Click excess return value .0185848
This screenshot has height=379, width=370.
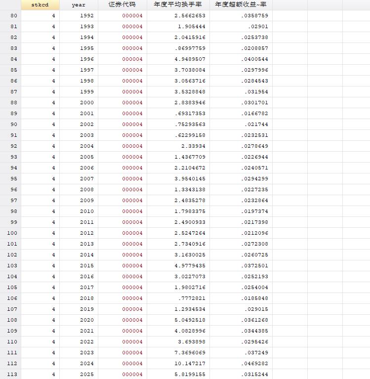coord(241,298)
